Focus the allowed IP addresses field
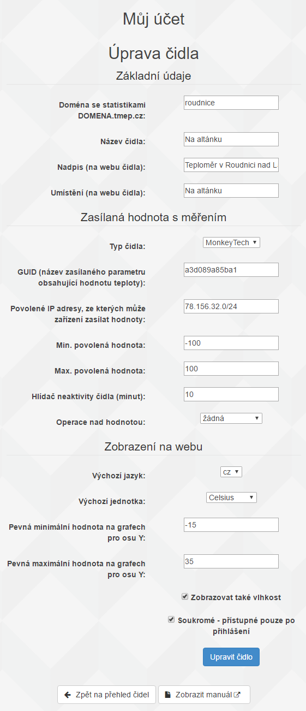306x711 pixels. coord(231,306)
